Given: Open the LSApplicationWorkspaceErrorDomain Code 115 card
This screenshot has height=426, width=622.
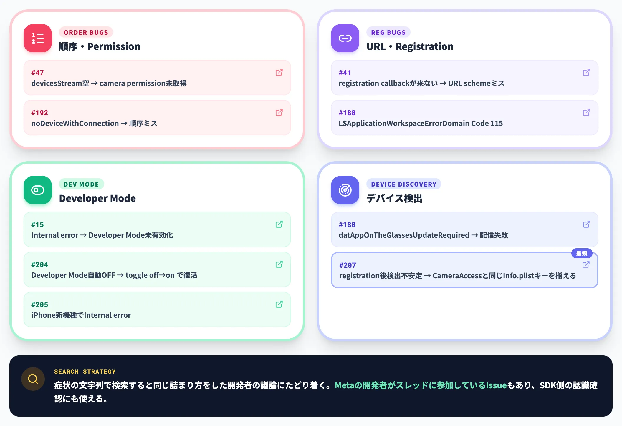Looking at the screenshot, I should [465, 118].
